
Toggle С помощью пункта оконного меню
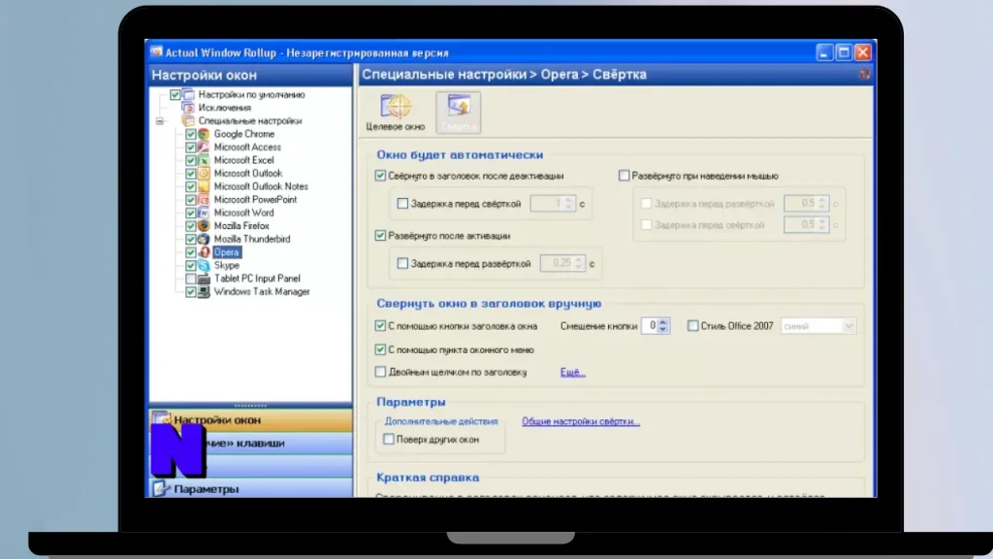pos(380,349)
